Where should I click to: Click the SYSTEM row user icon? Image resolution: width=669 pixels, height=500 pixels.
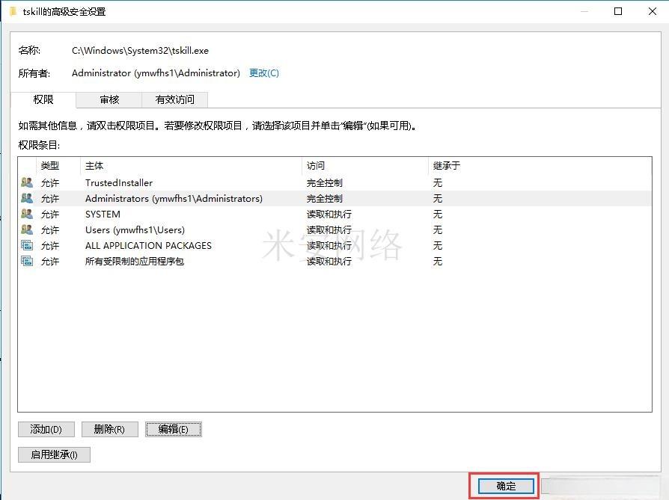[27, 214]
